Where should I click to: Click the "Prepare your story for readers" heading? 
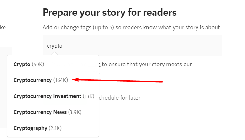click(110, 13)
